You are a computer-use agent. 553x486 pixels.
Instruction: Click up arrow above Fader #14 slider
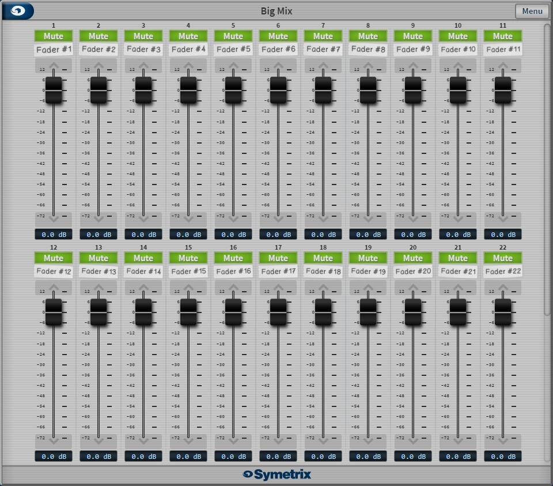(x=143, y=287)
